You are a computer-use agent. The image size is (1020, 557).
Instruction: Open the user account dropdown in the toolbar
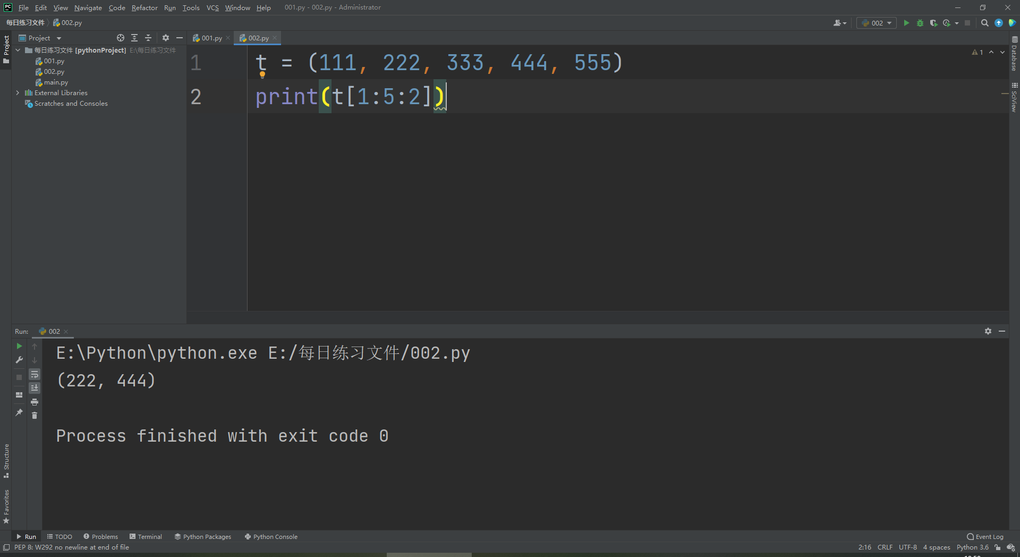pyautogui.click(x=840, y=23)
